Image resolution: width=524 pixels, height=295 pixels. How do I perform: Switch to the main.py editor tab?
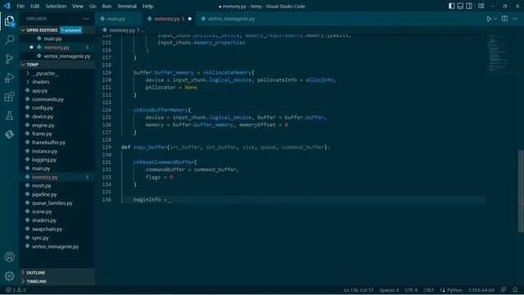pos(119,19)
